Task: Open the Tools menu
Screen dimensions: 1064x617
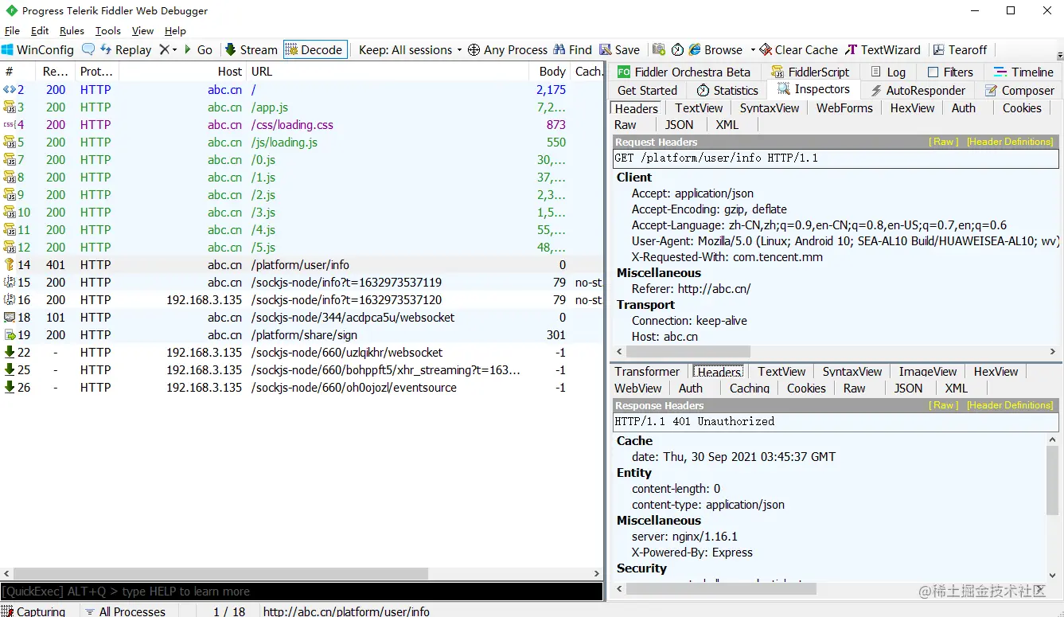Action: coord(107,31)
